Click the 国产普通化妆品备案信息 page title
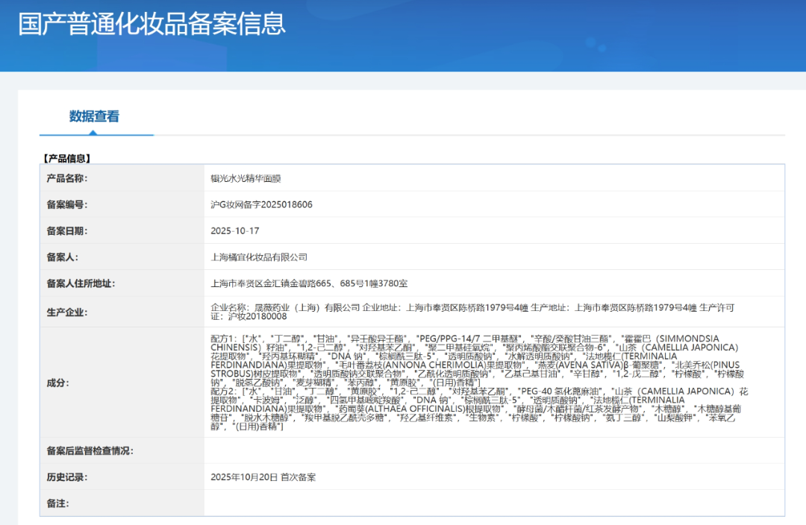The image size is (806, 525). click(151, 23)
